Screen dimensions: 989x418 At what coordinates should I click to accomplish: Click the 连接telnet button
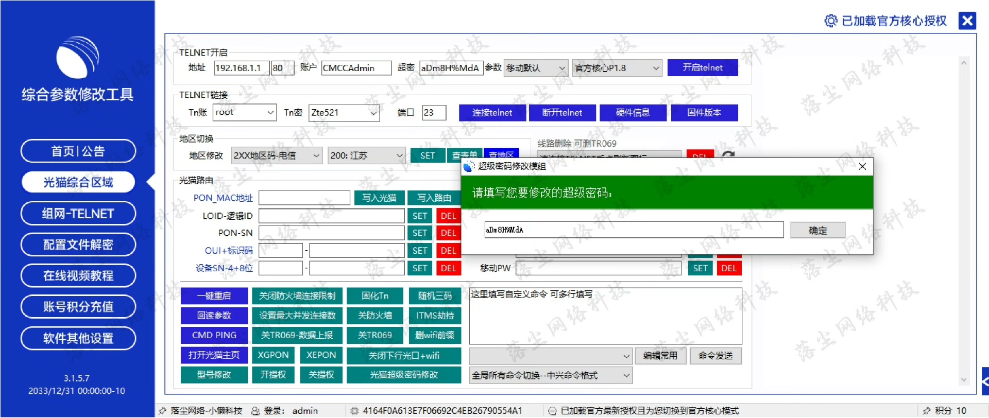(492, 113)
